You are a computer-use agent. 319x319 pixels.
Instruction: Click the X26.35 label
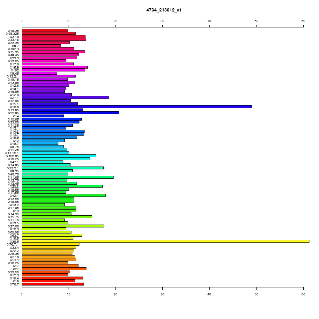click(x=13, y=254)
